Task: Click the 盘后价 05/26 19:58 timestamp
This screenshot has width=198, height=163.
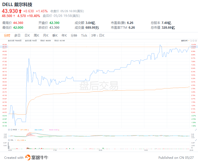Action: coord(61,16)
